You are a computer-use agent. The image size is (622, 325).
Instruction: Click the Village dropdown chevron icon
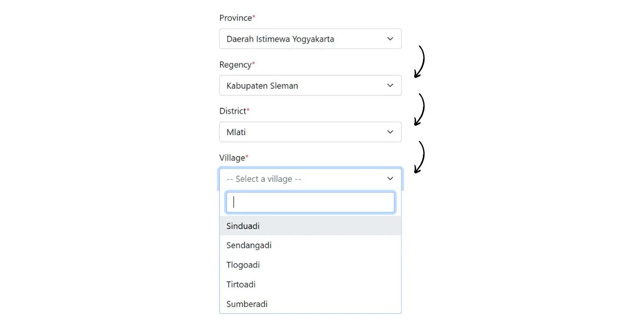[x=390, y=179]
